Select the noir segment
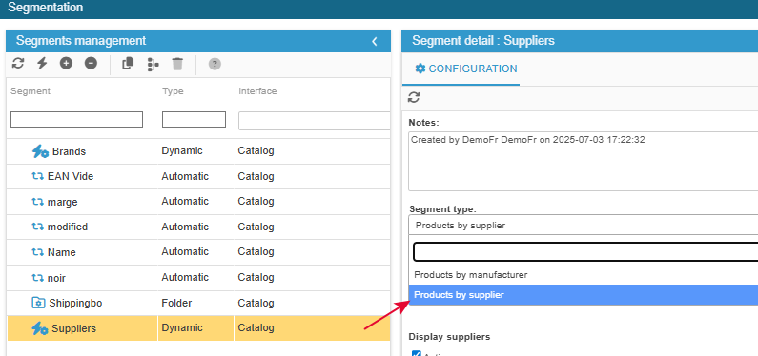Image resolution: width=758 pixels, height=356 pixels. [198, 278]
